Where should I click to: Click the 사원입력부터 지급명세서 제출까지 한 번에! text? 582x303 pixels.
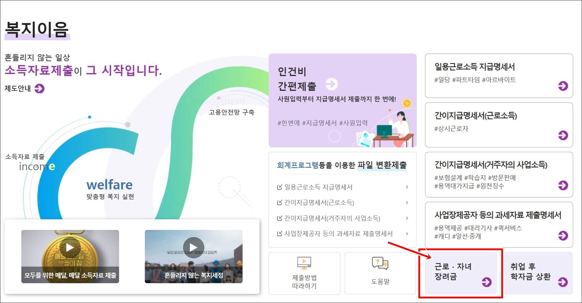click(337, 99)
